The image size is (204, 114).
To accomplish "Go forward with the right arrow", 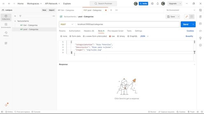I will [x=14, y=3].
